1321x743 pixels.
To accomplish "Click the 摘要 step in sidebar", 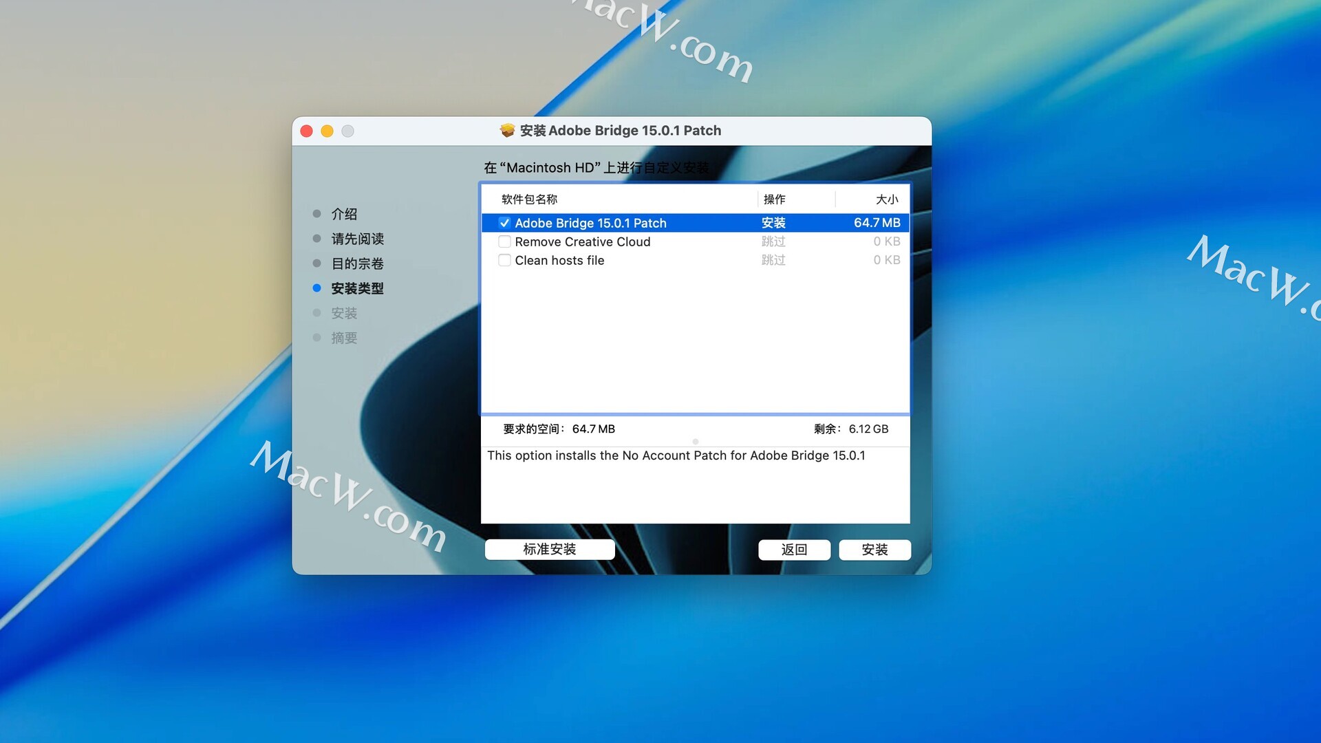I will [x=344, y=338].
